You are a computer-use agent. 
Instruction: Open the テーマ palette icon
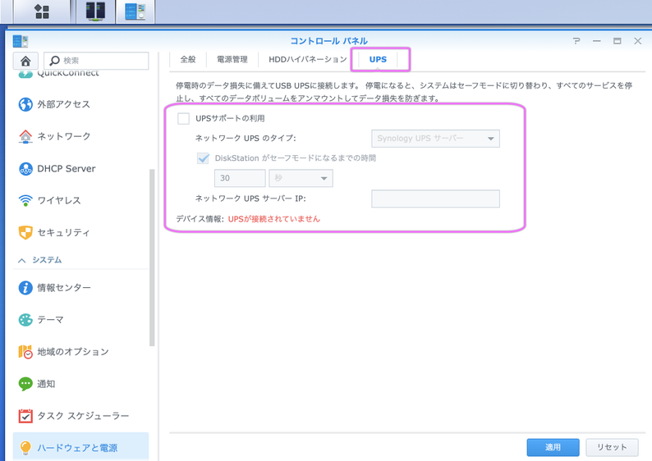tap(25, 320)
